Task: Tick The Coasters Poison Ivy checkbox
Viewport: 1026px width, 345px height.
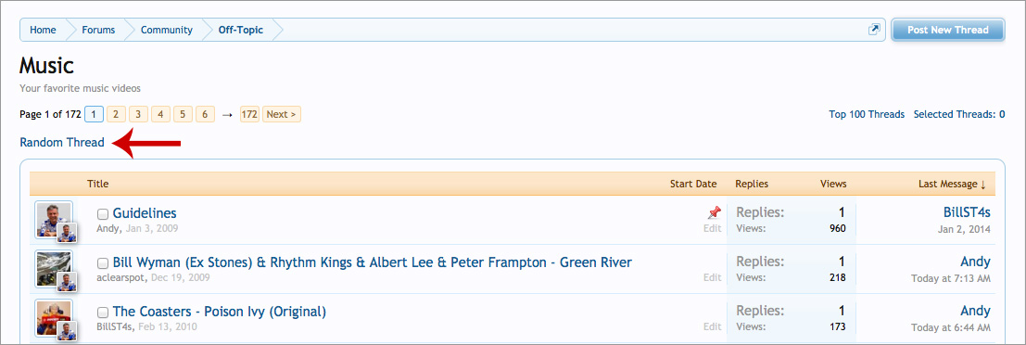Action: (103, 312)
